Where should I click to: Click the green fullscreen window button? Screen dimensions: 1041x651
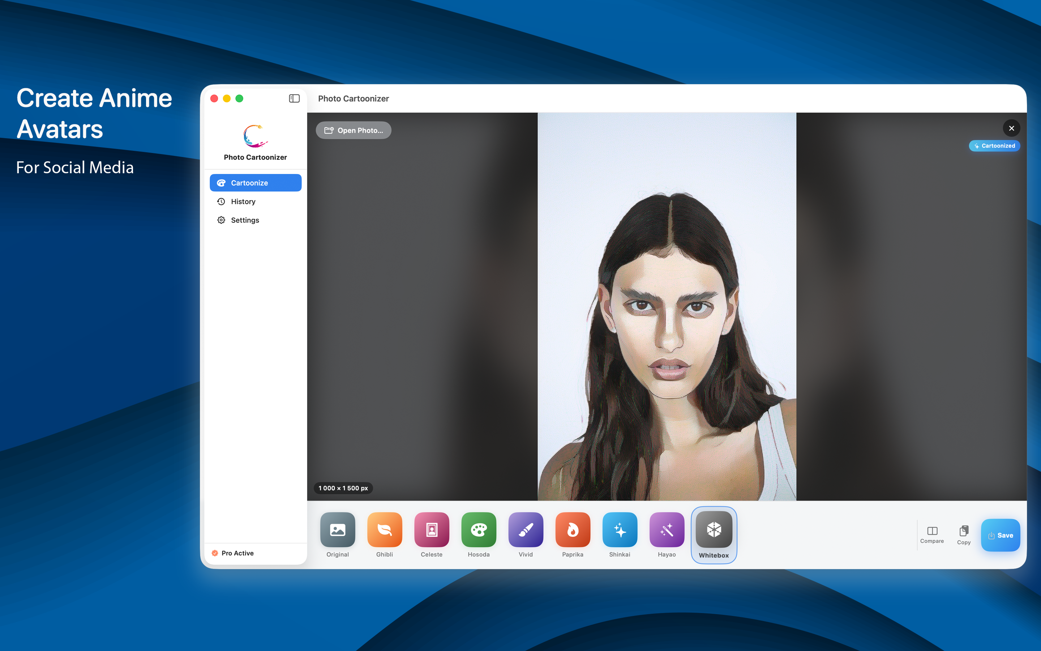point(240,99)
